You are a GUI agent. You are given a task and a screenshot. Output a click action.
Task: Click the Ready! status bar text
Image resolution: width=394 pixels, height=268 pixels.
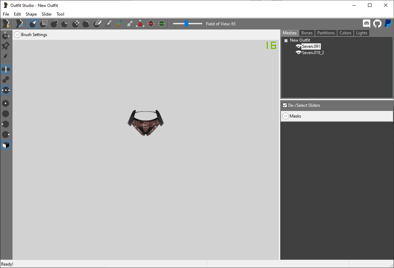pos(7,264)
